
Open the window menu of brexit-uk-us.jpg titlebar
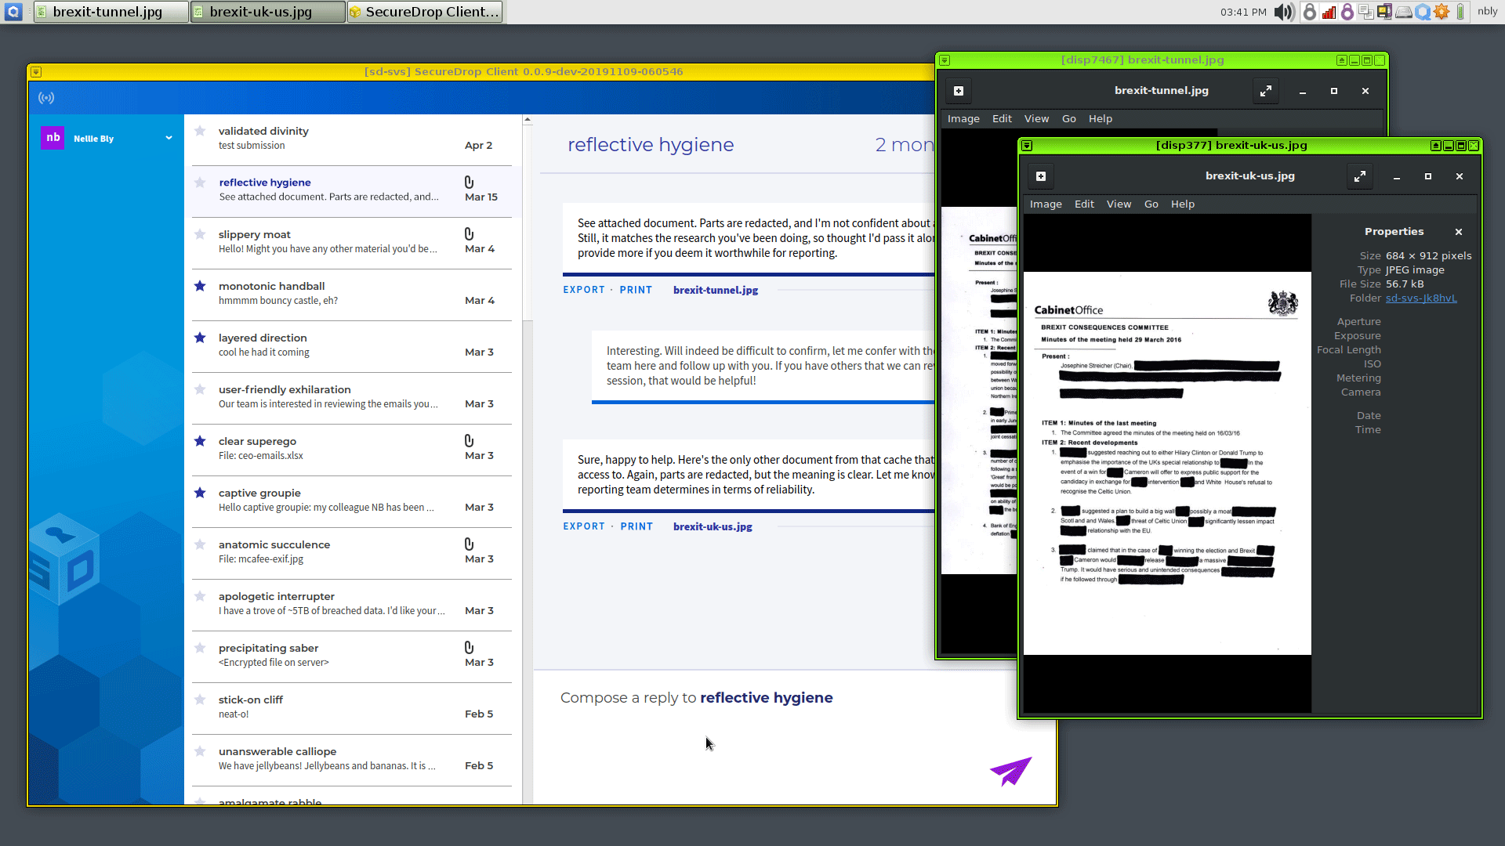(1028, 145)
